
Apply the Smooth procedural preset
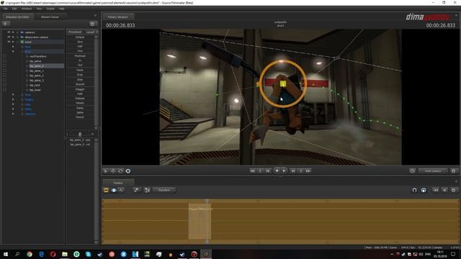click(x=80, y=84)
